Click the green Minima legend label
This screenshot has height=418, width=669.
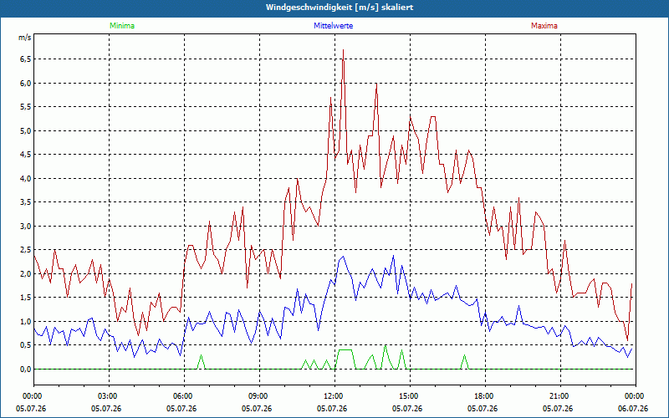point(122,26)
